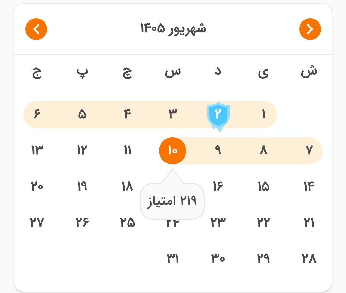Go to the next month with right arrow

[x=310, y=29]
